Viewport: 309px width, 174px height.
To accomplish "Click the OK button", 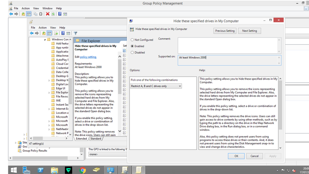I will (236, 156).
